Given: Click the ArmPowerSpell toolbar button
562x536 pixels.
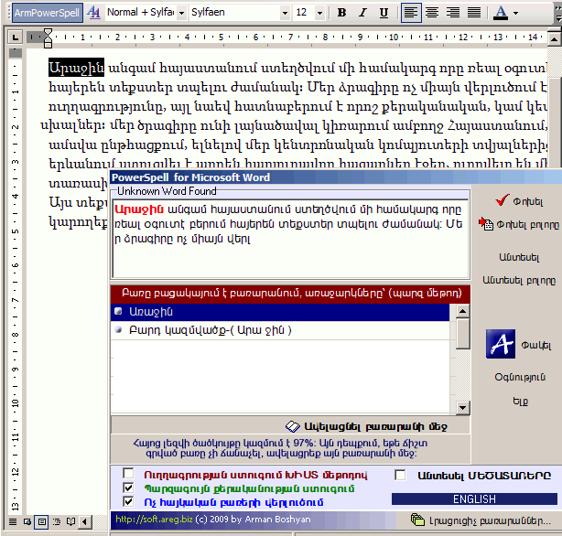Looking at the screenshot, I should point(47,13).
